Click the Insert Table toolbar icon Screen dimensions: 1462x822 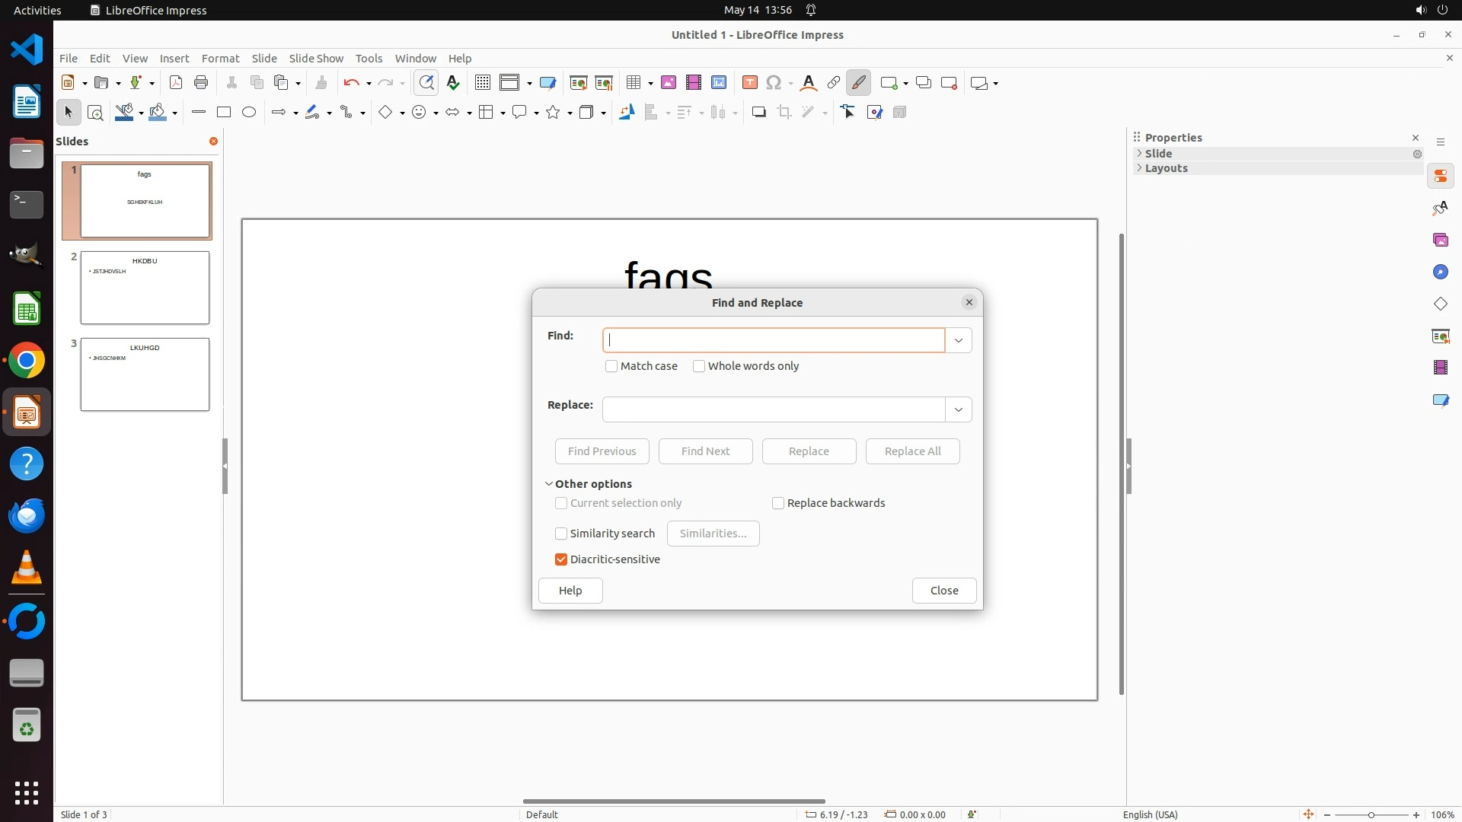pyautogui.click(x=633, y=83)
